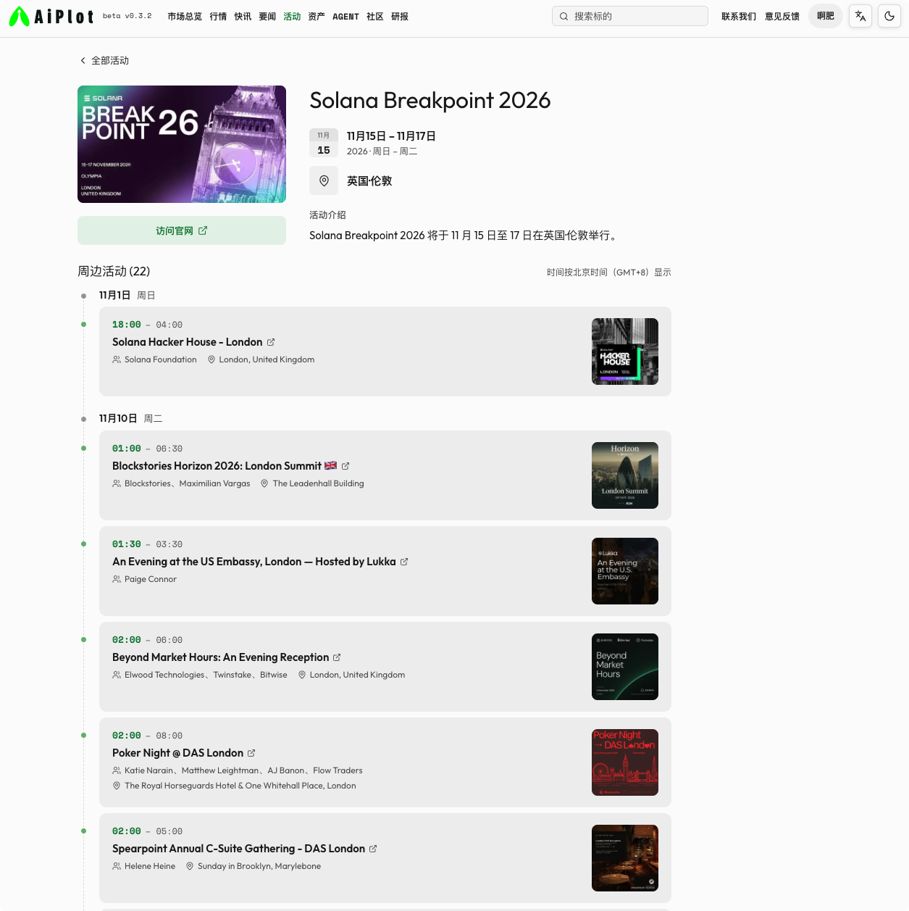Open the 研报 page
Viewport: 909px width, 911px height.
(400, 17)
